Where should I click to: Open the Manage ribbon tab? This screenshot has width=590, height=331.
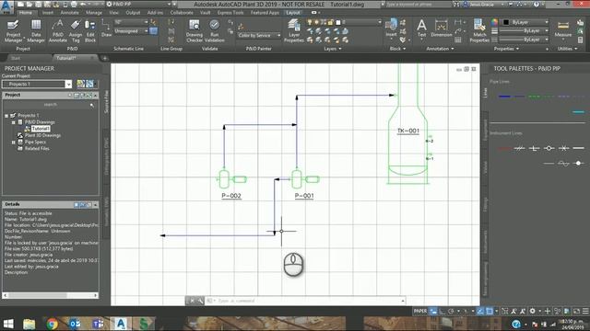tap(94, 12)
